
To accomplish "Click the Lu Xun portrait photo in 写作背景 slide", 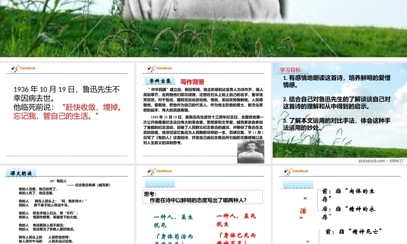I will (x=250, y=152).
